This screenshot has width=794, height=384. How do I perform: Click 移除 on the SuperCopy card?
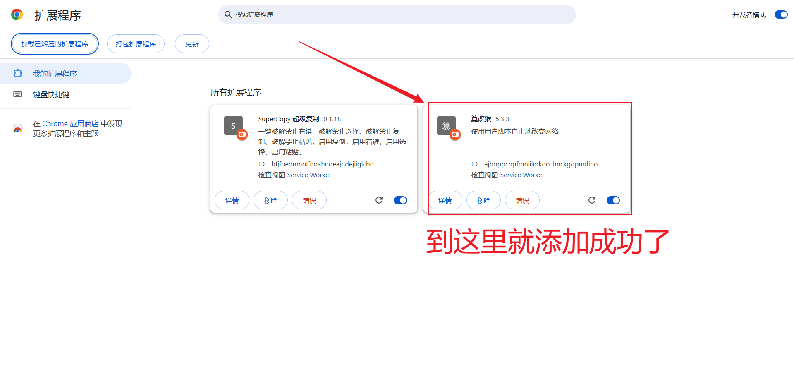[270, 200]
